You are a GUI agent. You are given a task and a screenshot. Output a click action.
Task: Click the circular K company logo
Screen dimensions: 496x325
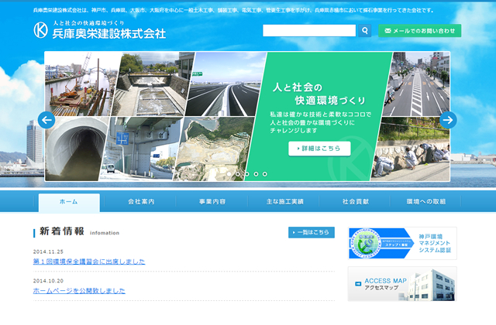(x=40, y=31)
